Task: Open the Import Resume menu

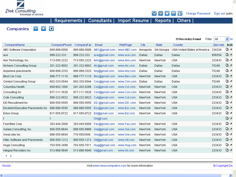Action: click(x=133, y=21)
